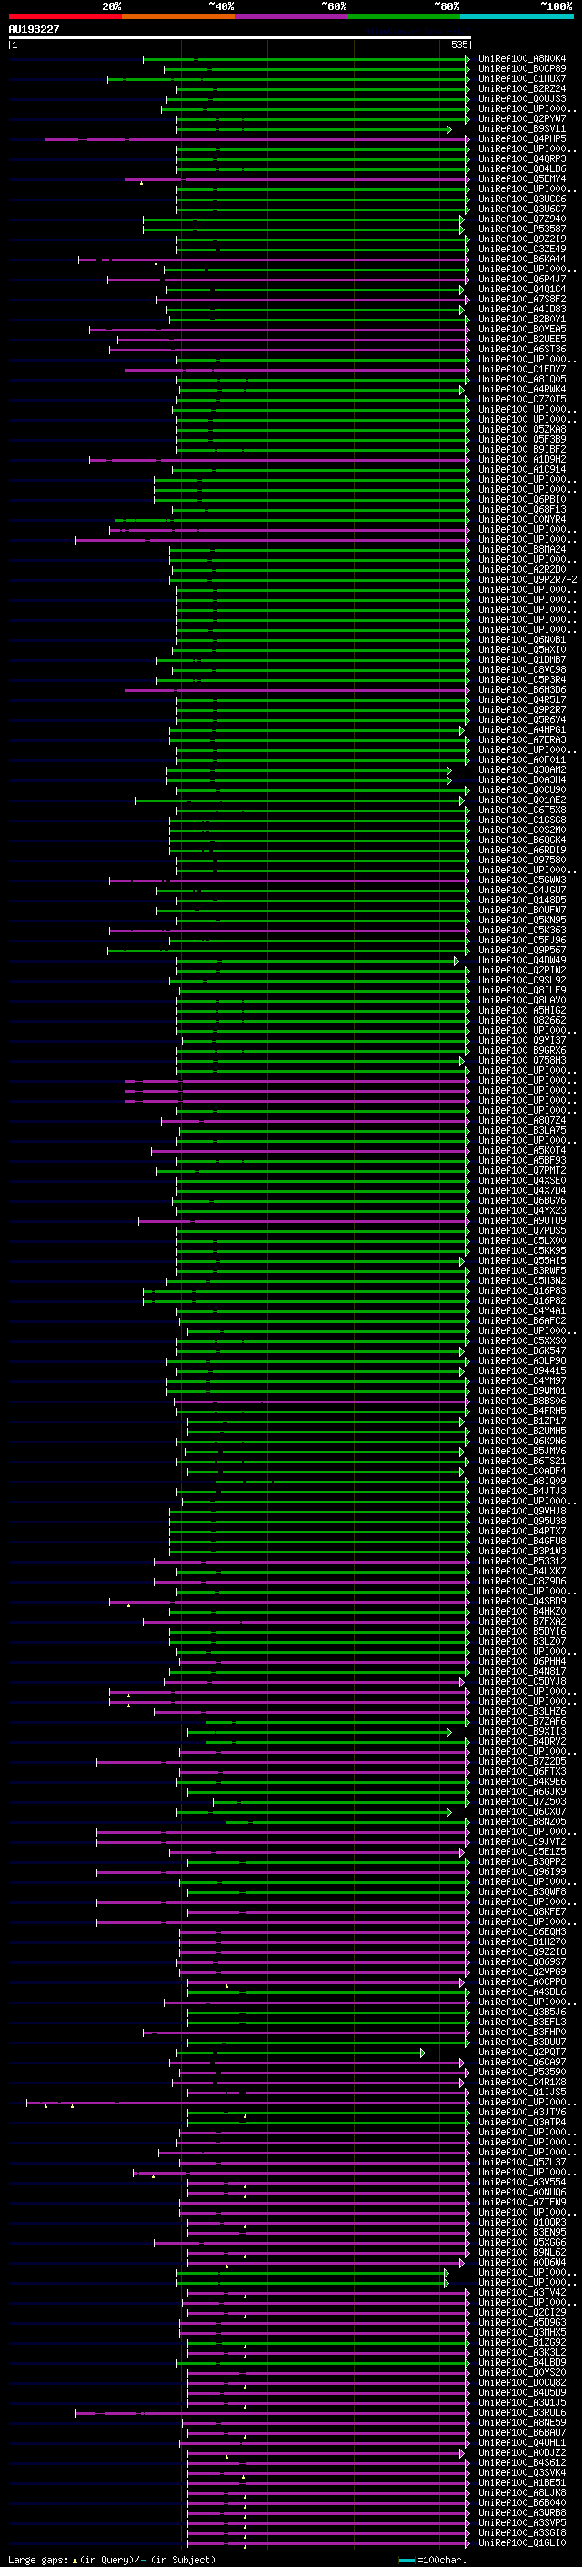Select the UniRef100_Q01AE2 hit name

521,800
